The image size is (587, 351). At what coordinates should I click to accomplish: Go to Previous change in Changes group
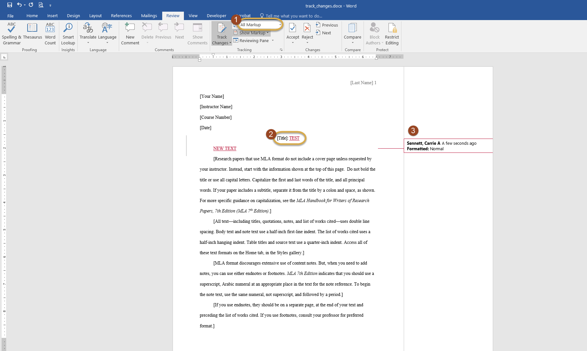tap(327, 25)
